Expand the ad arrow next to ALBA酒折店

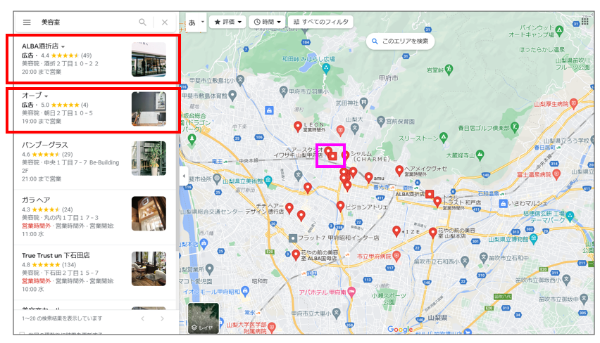coord(63,47)
